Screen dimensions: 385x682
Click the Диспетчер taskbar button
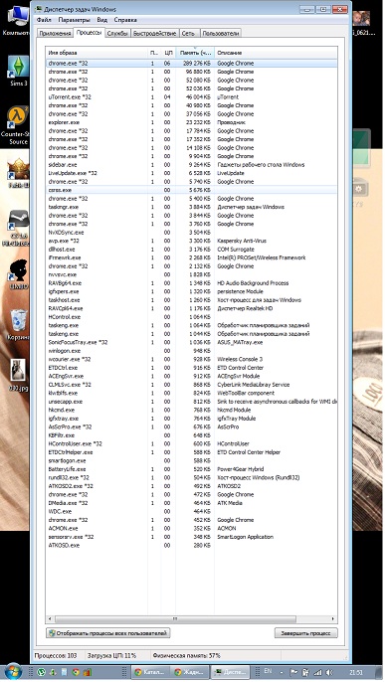point(230,672)
